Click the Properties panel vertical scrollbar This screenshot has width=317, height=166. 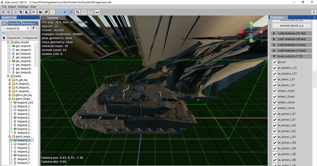(x=314, y=79)
